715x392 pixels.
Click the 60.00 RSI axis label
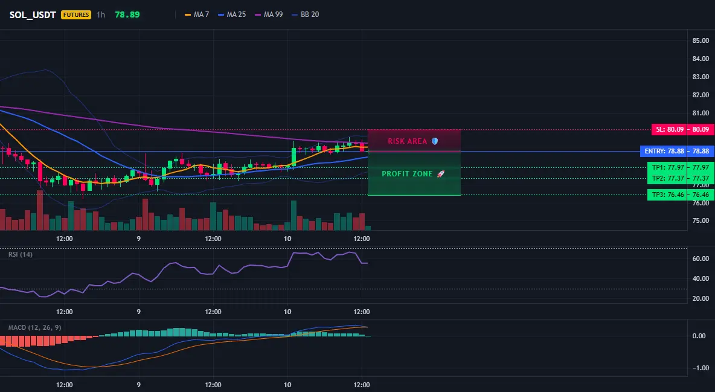[x=701, y=259]
